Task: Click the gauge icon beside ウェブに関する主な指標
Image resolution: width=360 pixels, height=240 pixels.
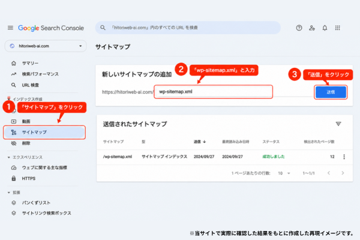Action: pos(14,167)
